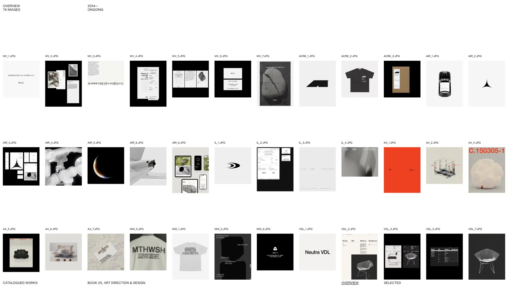Click Book 25, Art Direction & Design
This screenshot has width=508, height=286.
[116, 283]
